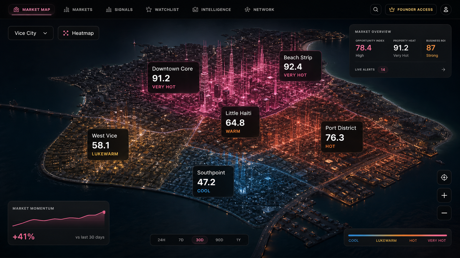460x258 pixels.
Task: Click the LUKEWARM legend label
Action: click(386, 241)
